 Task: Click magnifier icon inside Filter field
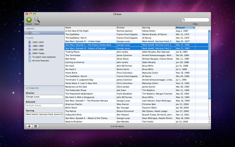coord(184,20)
